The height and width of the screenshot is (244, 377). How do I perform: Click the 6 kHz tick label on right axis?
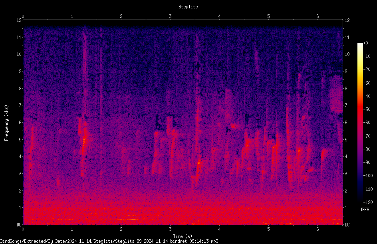346,122
